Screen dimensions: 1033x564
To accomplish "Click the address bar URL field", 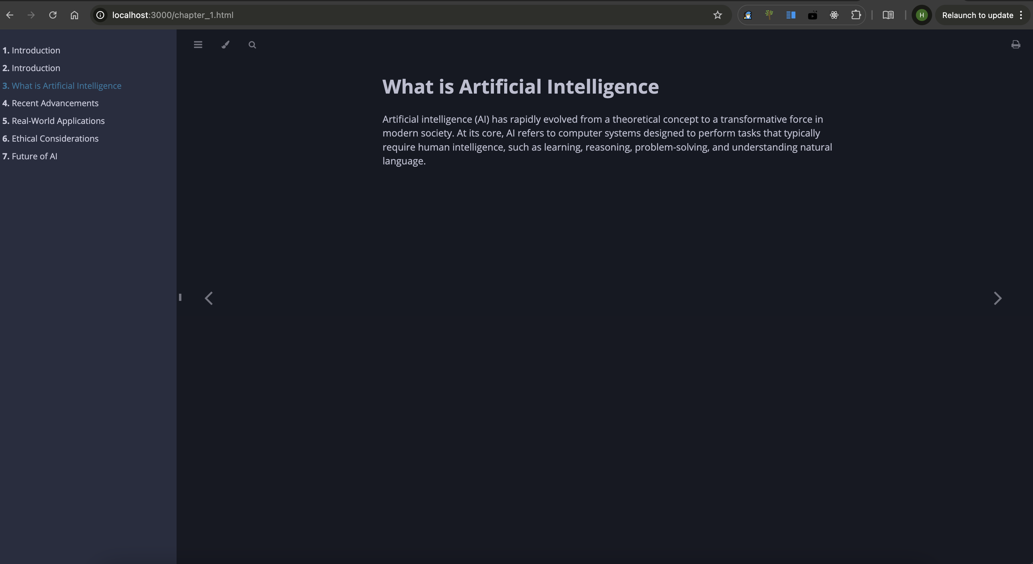I will pyautogui.click(x=172, y=15).
